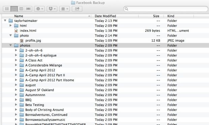Image resolution: width=209 pixels, height=125 pixels.
Task: Select the index.html file name
Action: coord(28,31)
